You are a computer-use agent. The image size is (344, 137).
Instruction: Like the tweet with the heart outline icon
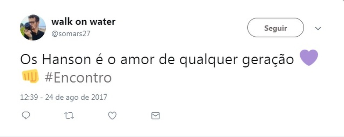pos(112,116)
